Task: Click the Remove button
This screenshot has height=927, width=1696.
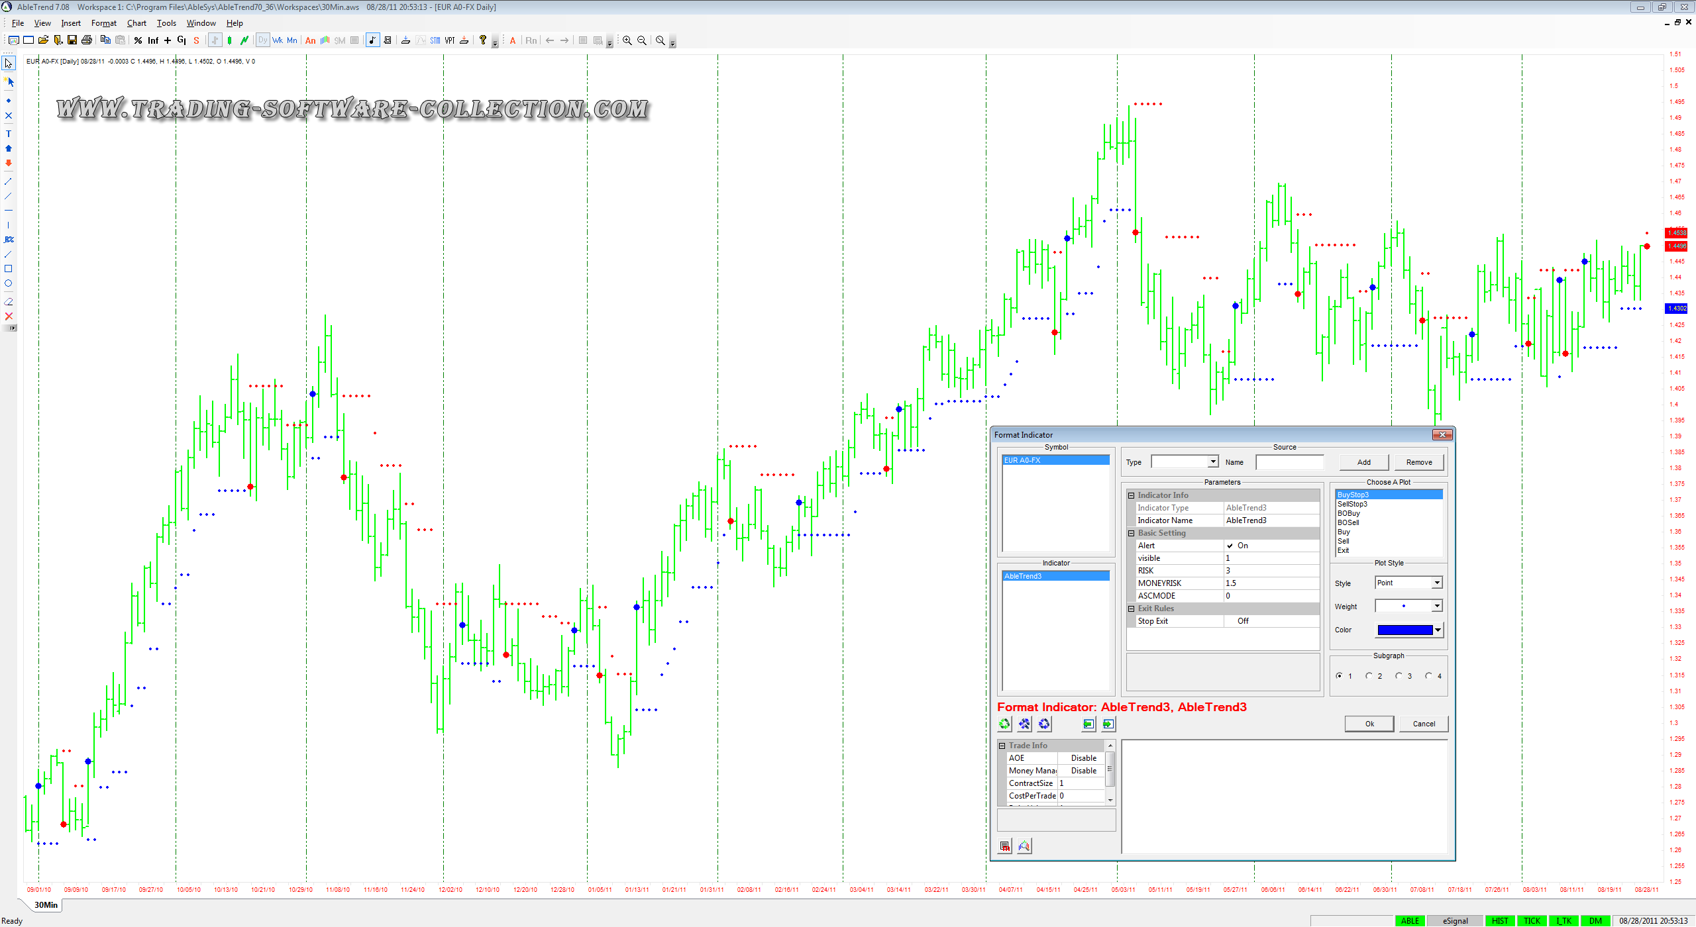Action: (x=1419, y=462)
